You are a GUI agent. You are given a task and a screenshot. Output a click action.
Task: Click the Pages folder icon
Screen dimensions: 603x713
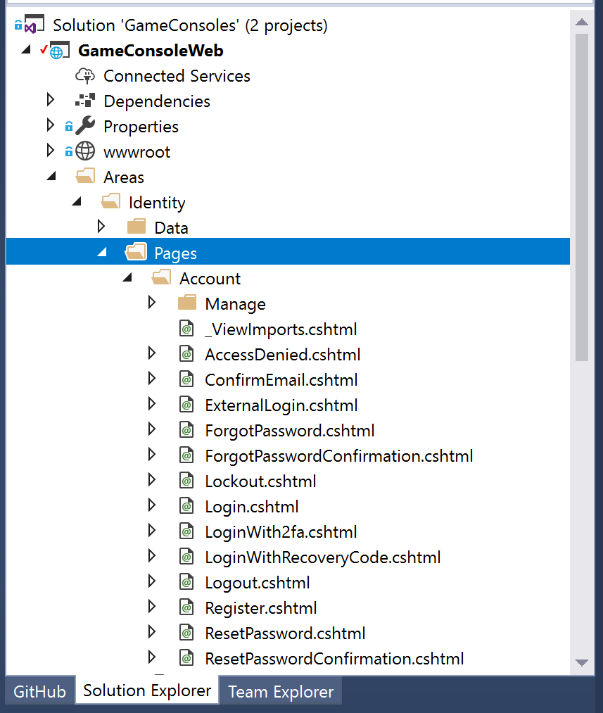(x=136, y=253)
